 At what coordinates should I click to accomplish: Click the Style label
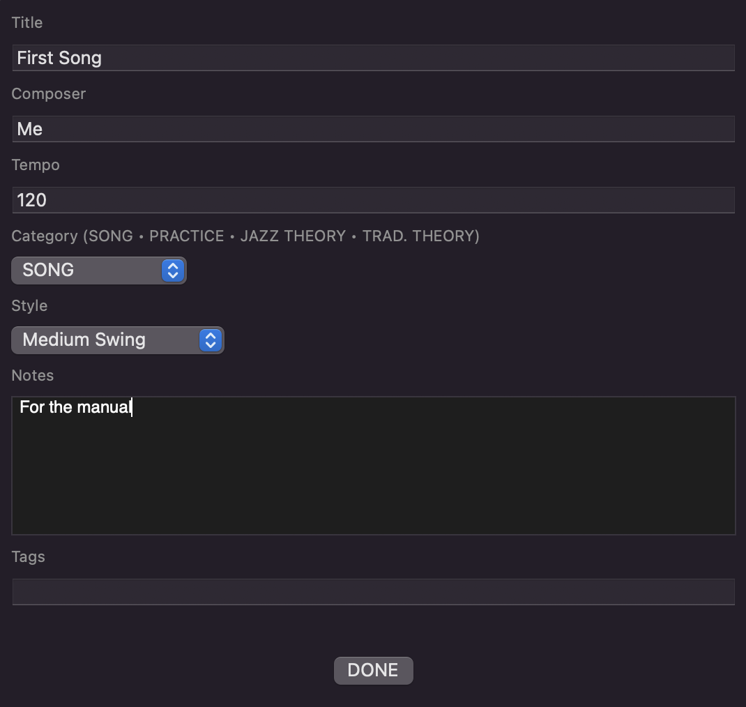(x=29, y=305)
